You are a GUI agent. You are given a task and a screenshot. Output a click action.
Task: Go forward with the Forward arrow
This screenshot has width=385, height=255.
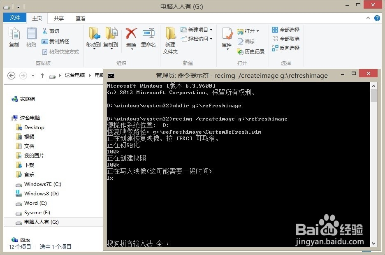pos(23,76)
